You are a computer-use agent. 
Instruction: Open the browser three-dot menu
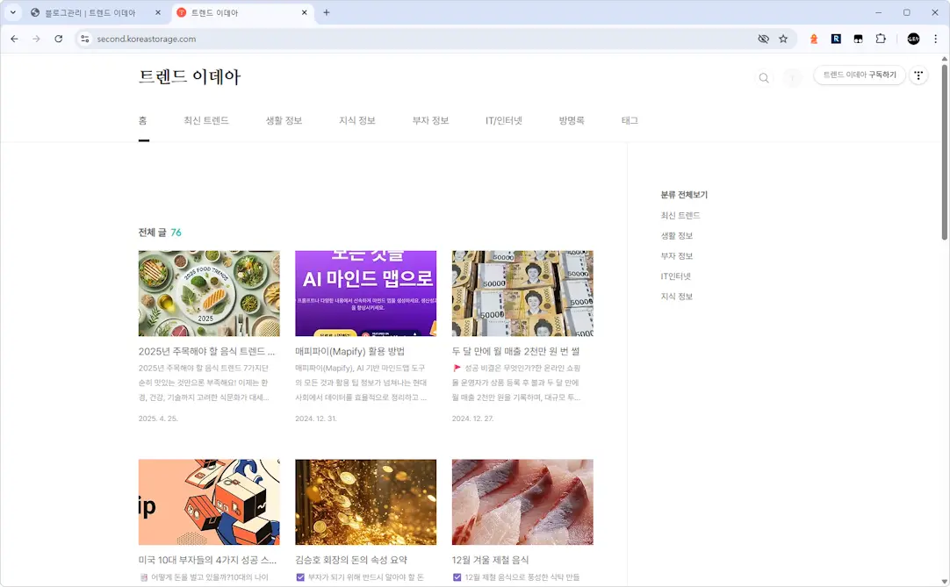pos(933,39)
